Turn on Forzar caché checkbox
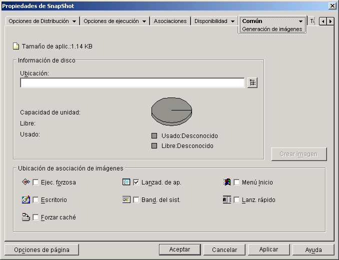Image resolution: width=339 pixels, height=260 pixels. pyautogui.click(x=35, y=217)
